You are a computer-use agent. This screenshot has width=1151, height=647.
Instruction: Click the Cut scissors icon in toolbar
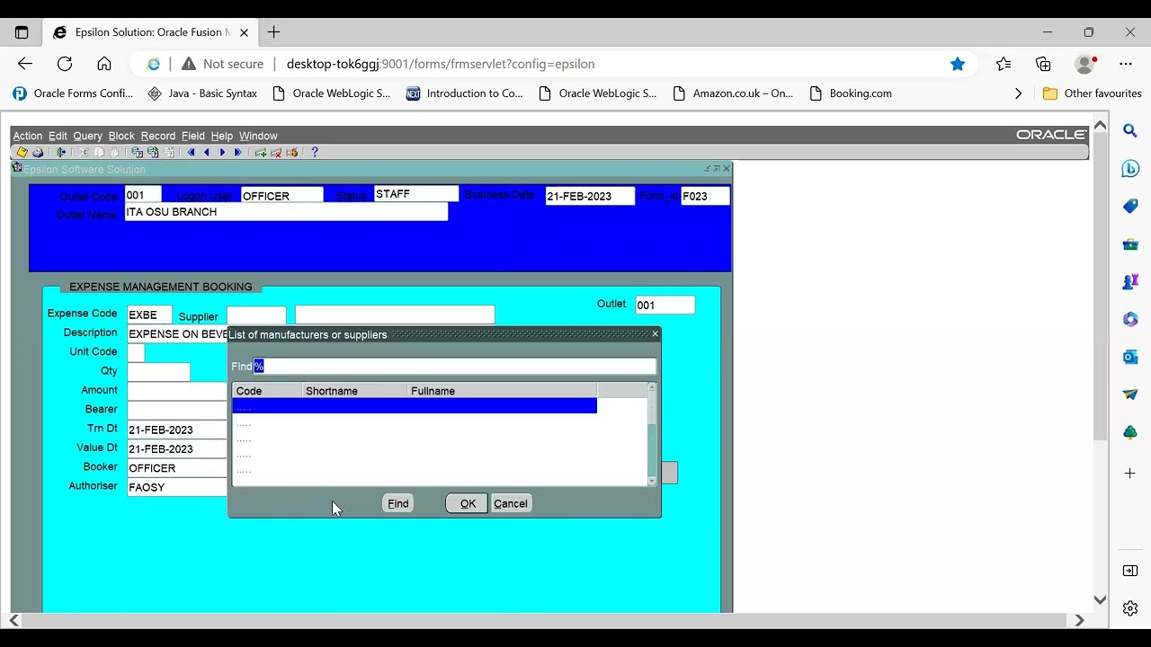83,153
